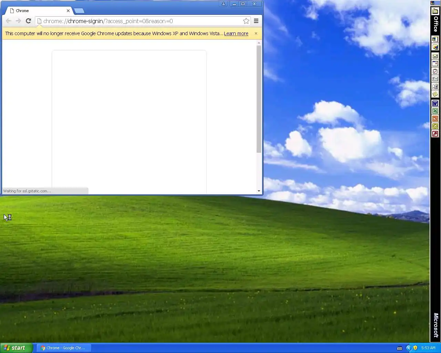Click the 5:53 AM clock
Image resolution: width=441 pixels, height=353 pixels.
428,348
